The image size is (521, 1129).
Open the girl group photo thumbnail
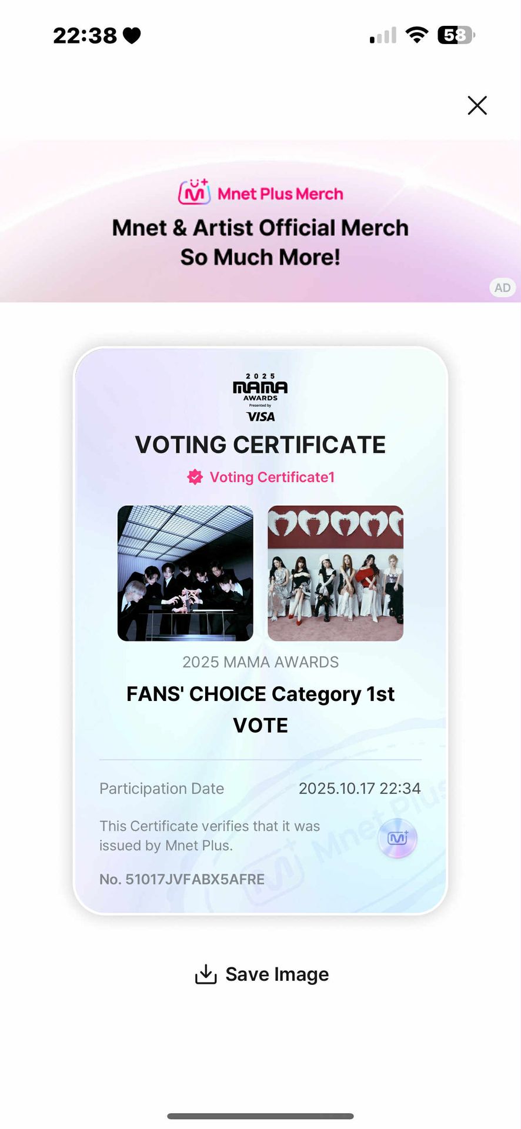pos(335,573)
